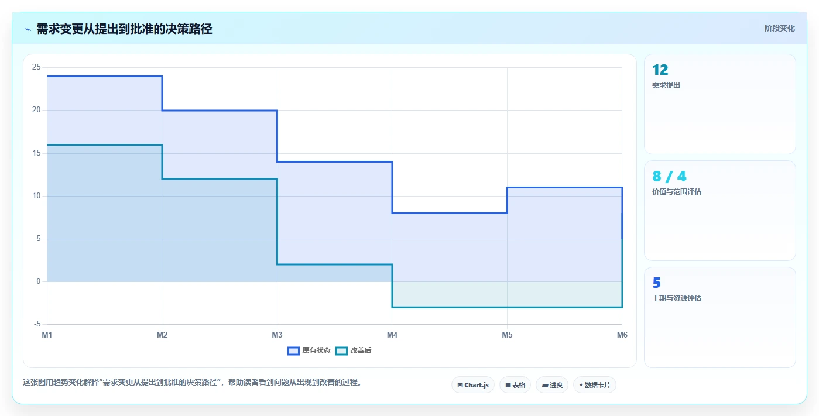Image resolution: width=819 pixels, height=416 pixels.
Task: Select the 进度 tag
Action: (552, 385)
